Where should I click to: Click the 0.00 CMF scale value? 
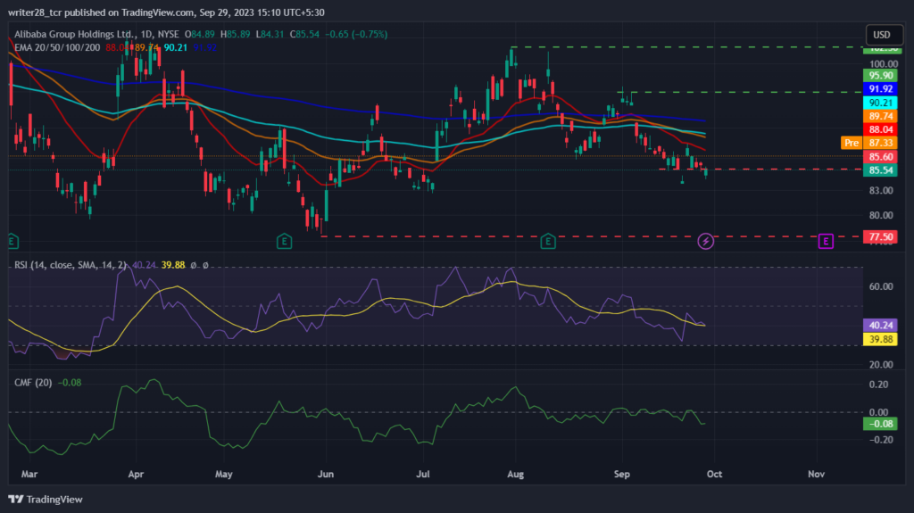(x=879, y=412)
